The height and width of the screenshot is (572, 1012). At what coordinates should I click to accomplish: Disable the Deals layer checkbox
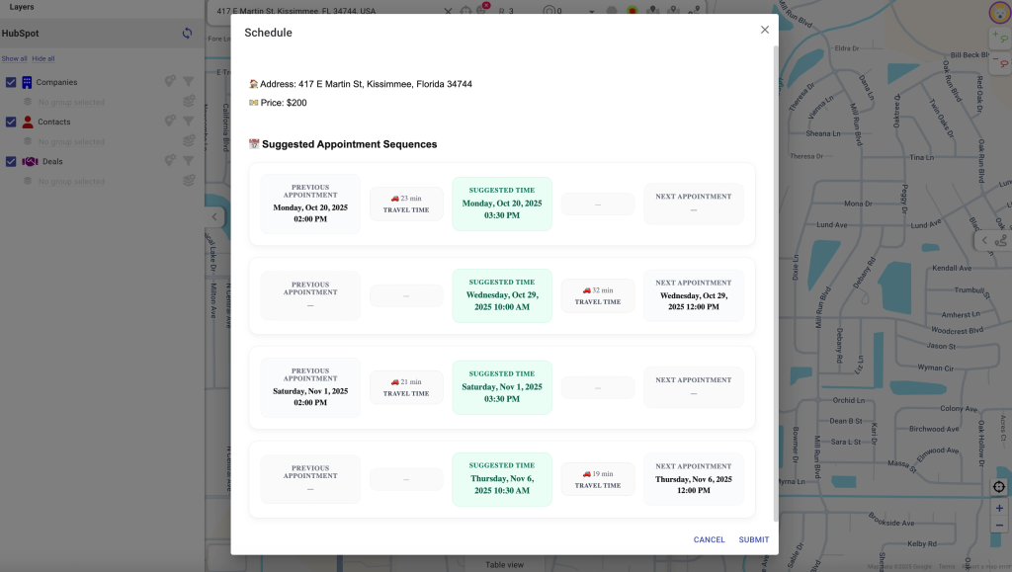[x=11, y=161]
